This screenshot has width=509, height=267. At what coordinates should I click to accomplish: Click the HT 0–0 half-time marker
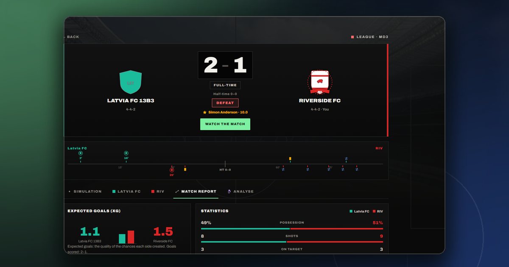(x=225, y=170)
